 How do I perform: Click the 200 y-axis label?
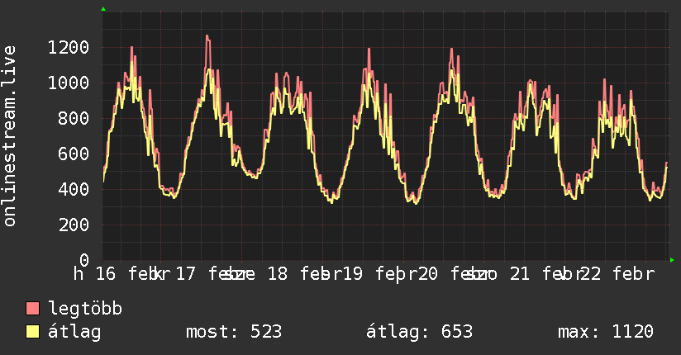pyautogui.click(x=74, y=225)
